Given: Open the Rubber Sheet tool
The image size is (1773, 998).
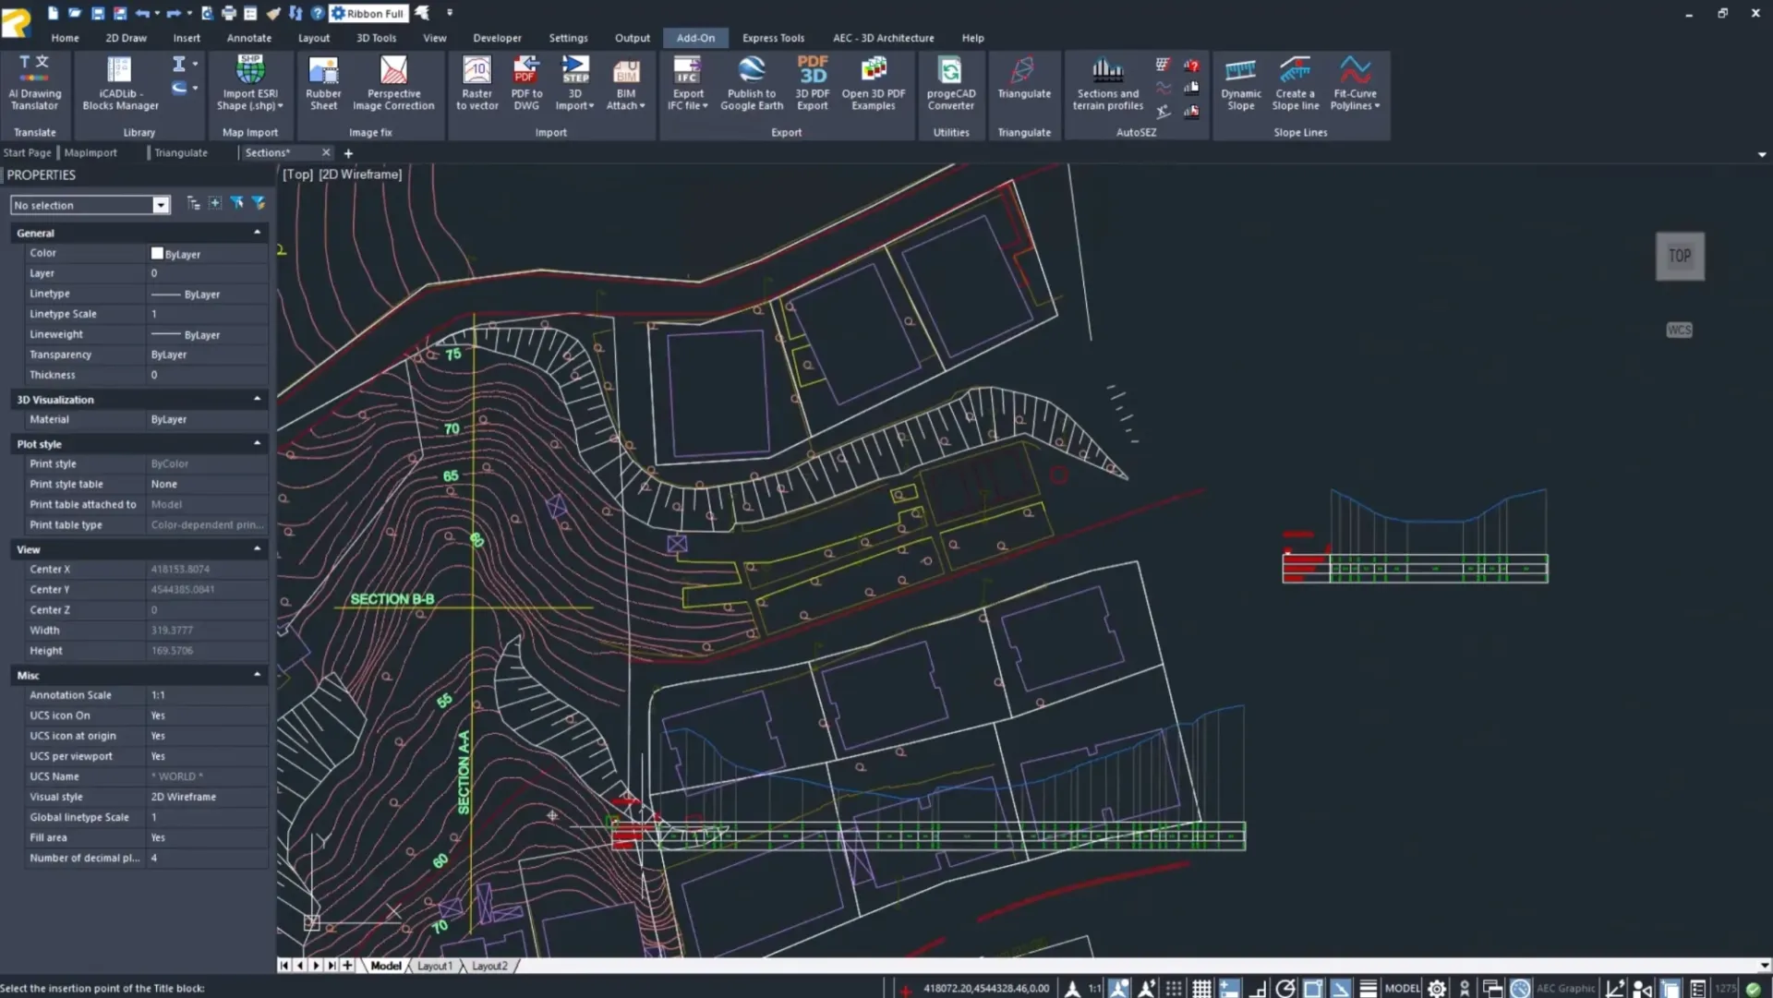Looking at the screenshot, I should 322,83.
